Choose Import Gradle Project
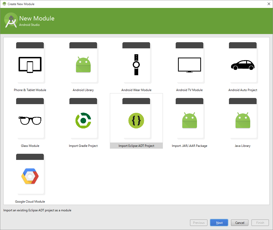The height and width of the screenshot is (230, 273). pyautogui.click(x=83, y=120)
